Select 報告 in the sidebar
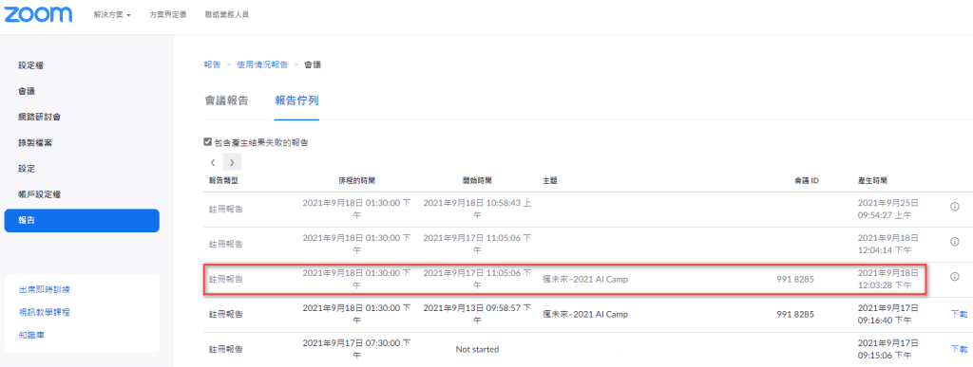 [82, 220]
